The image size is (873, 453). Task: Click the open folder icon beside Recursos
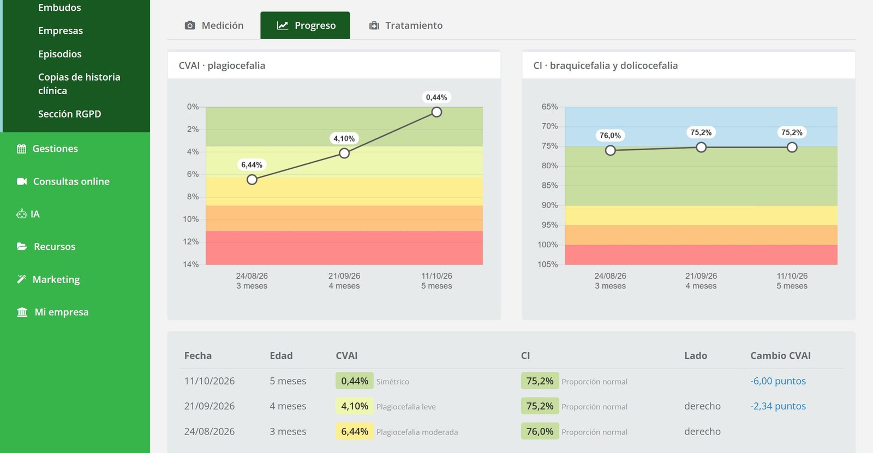[22, 247]
